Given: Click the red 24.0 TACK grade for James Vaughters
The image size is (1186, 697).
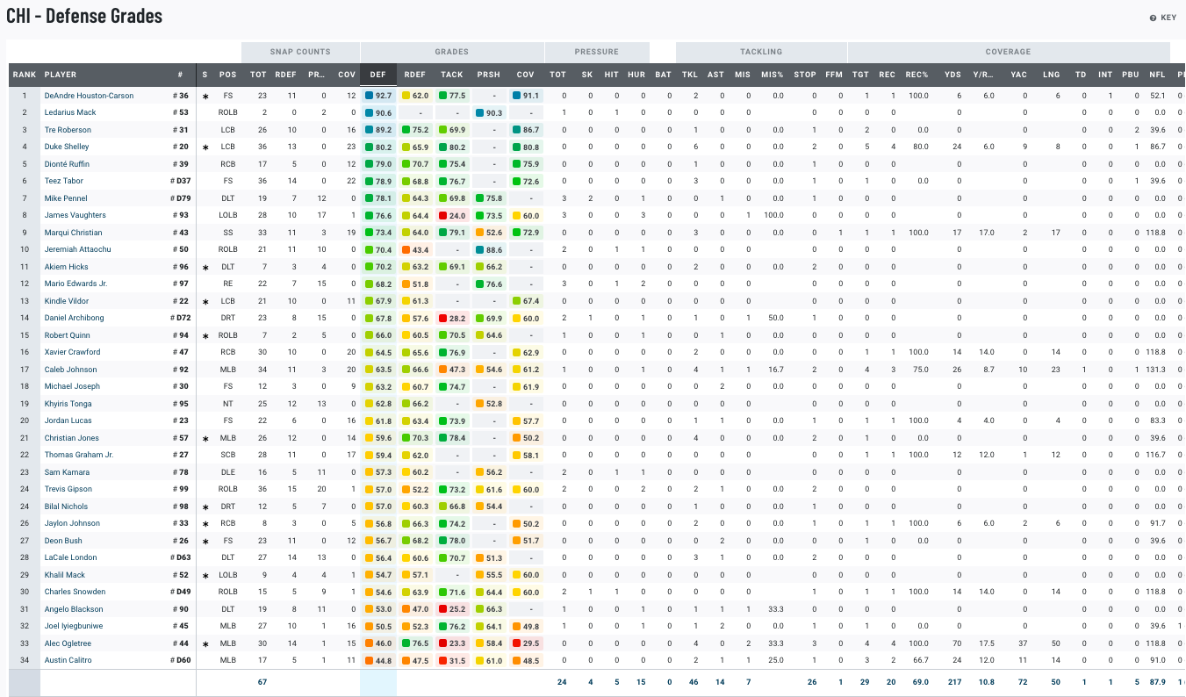Looking at the screenshot, I should 452,215.
